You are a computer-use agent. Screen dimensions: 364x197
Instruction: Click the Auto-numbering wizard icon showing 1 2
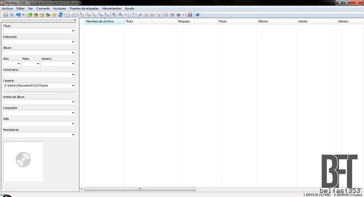point(159,15)
